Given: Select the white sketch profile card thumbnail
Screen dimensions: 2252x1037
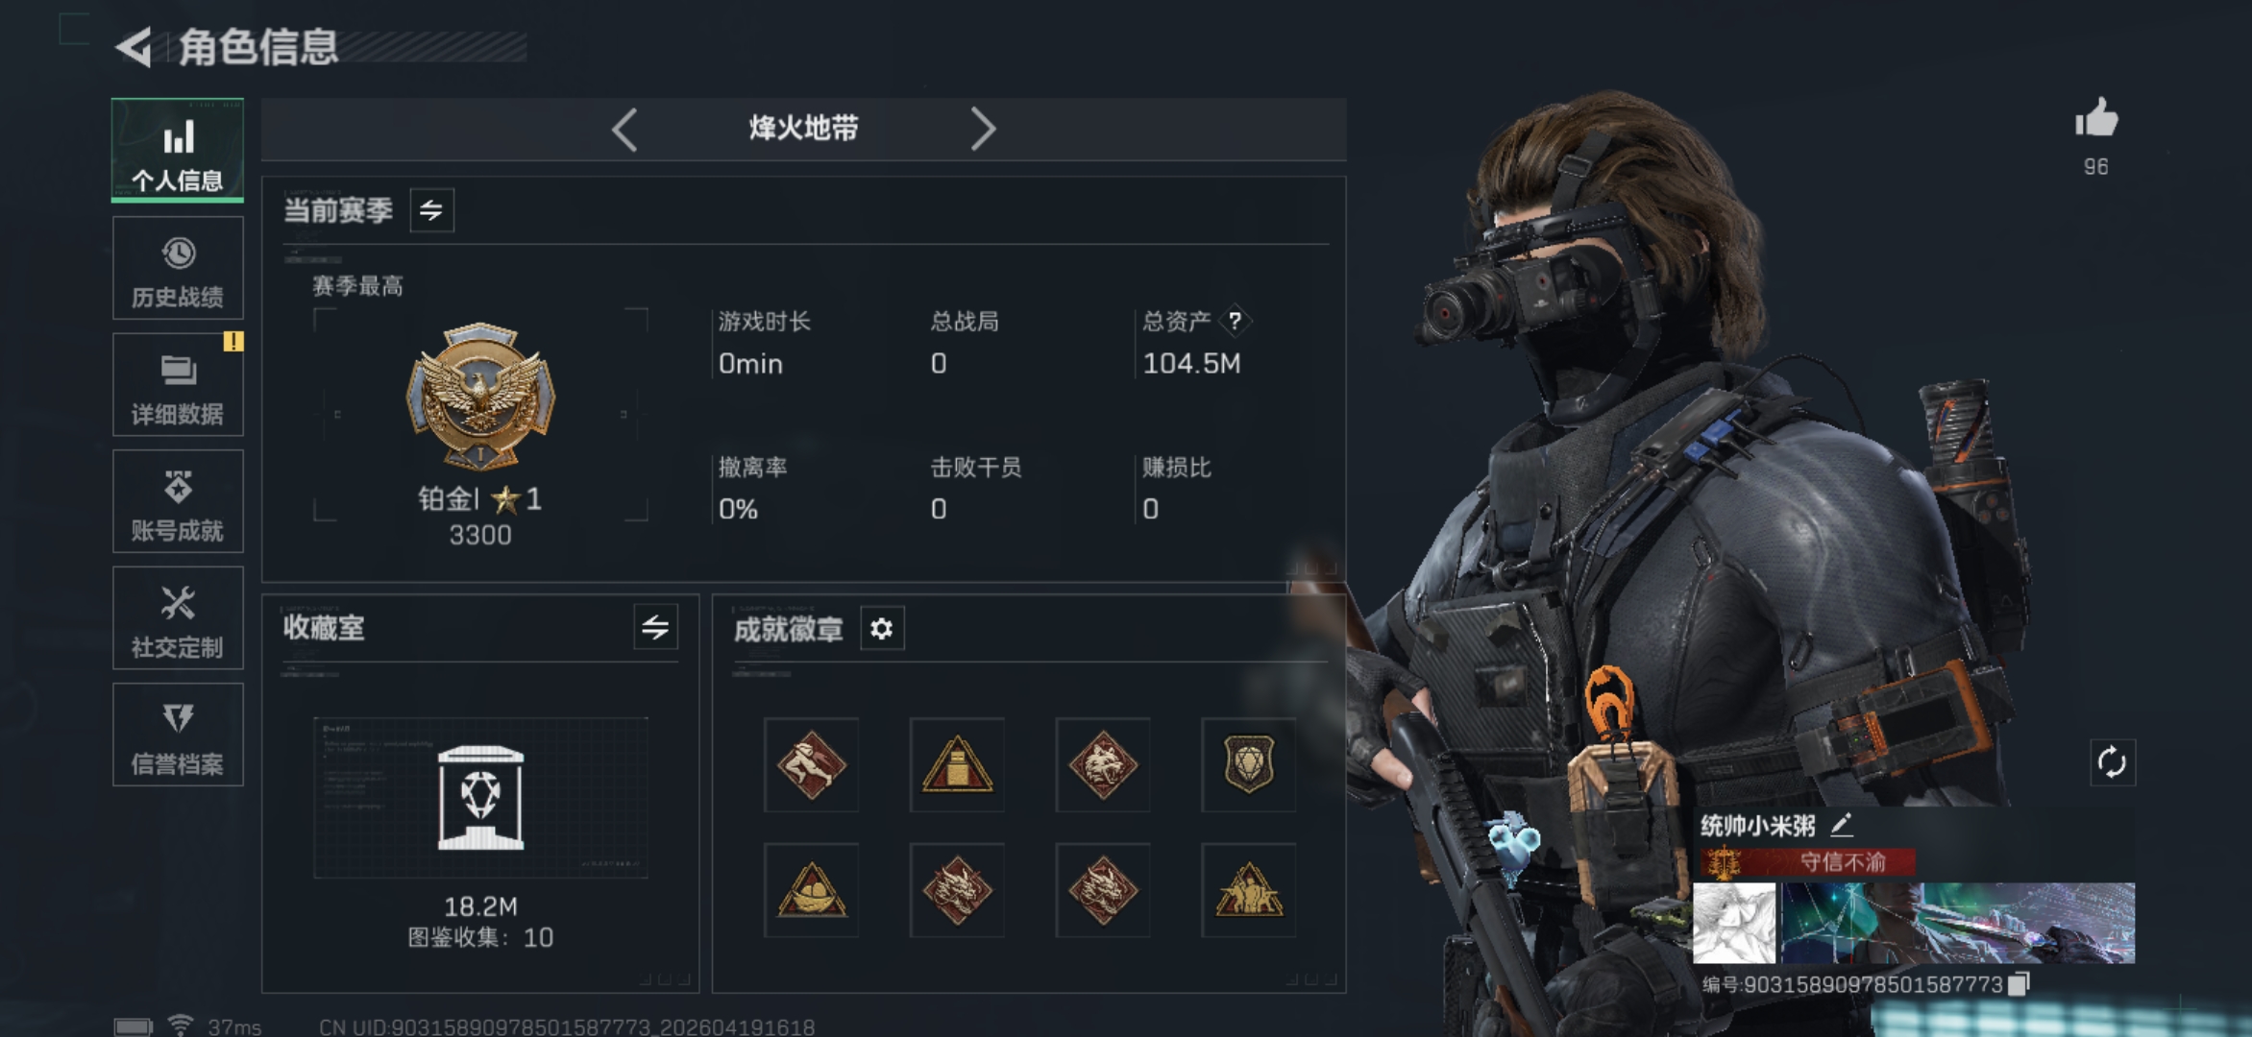Looking at the screenshot, I should pos(1734,924).
